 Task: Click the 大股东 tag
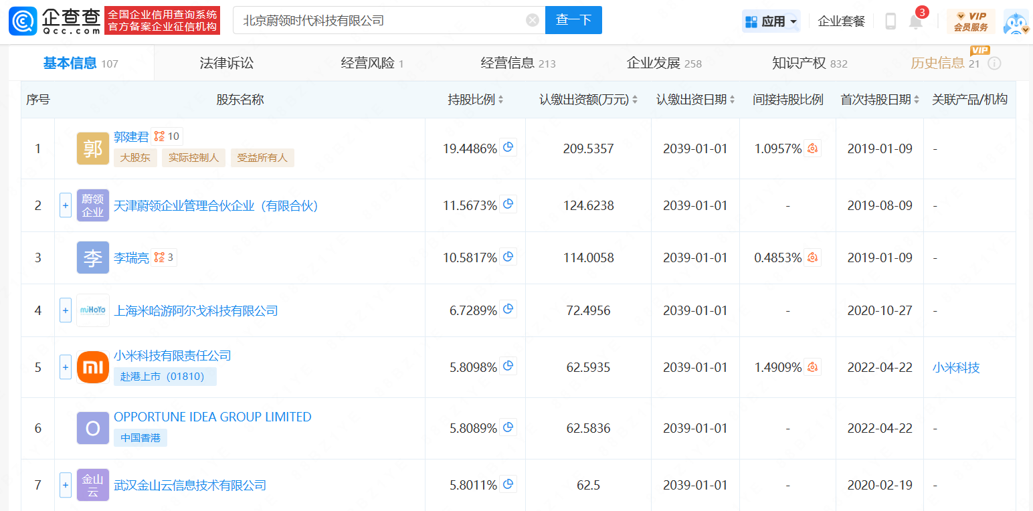(135, 158)
